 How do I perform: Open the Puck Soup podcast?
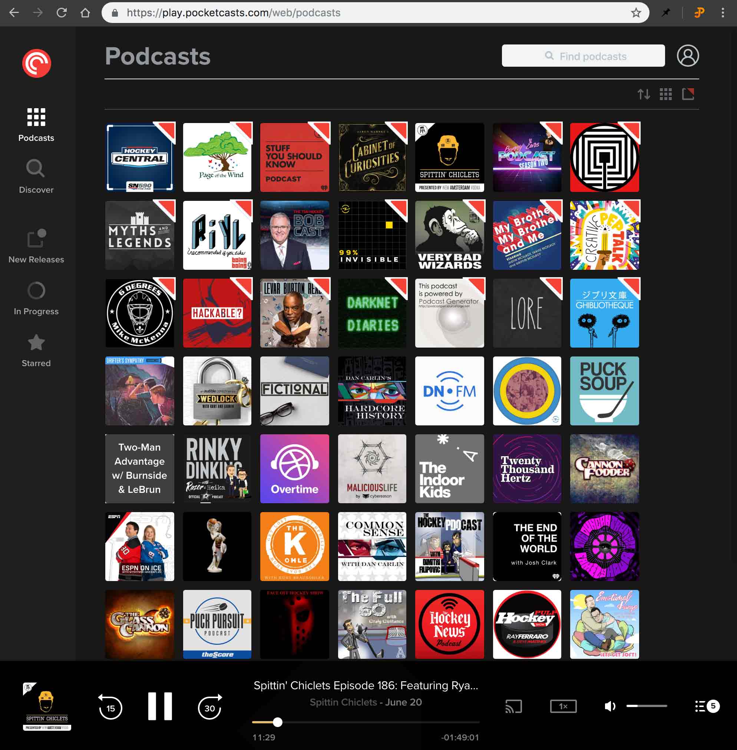604,391
